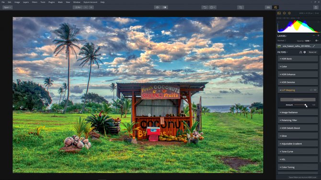The image size is (321, 180).
Task: Click Save Filters as Aurora HDR Look
Action: [x=302, y=177]
